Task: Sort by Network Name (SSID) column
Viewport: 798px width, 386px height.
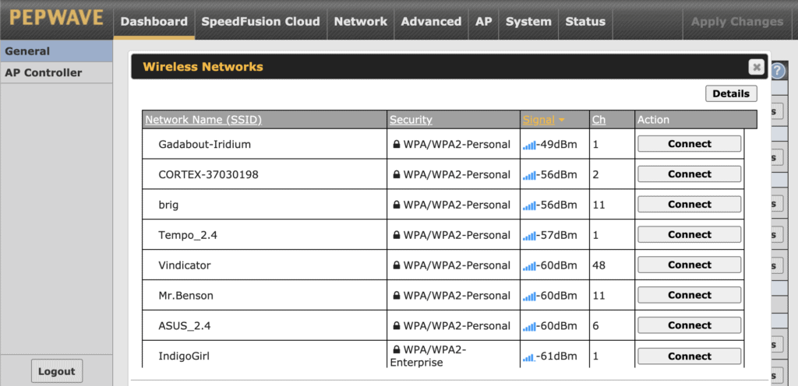Action: (x=203, y=120)
